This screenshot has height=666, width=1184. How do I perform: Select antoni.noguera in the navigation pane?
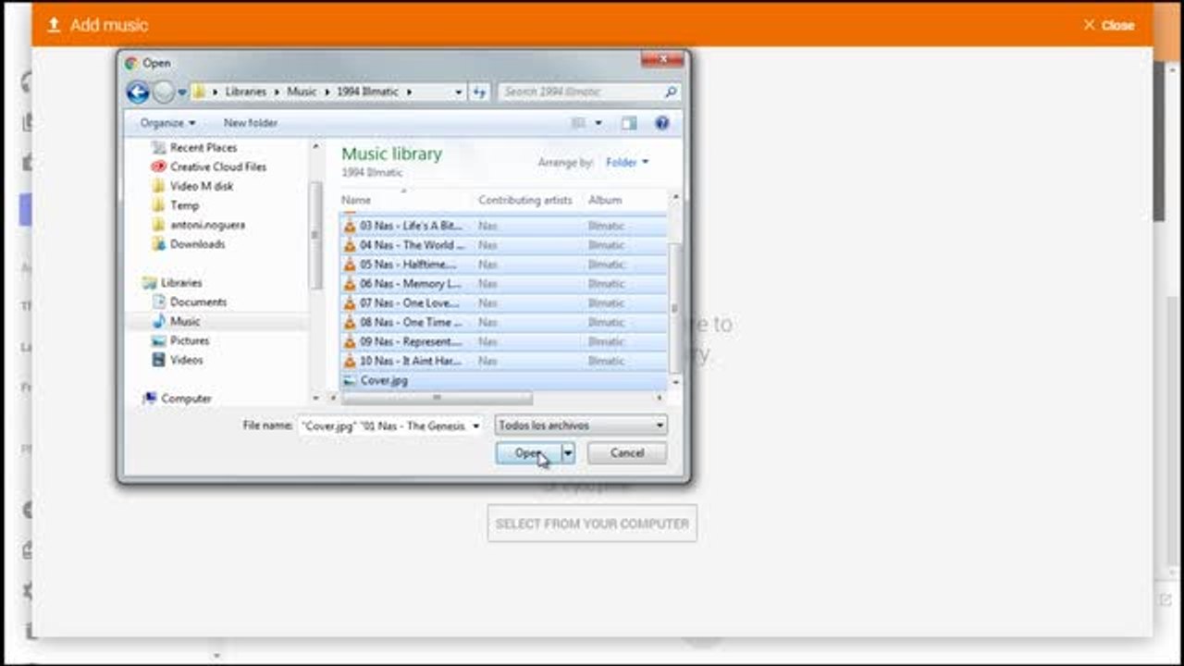point(207,225)
